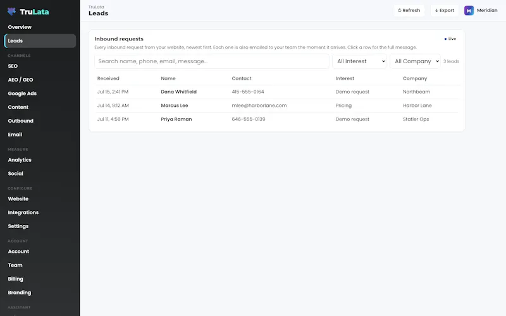Screen dimensions: 506x316
Task: Click the 3 leads count label
Action: tap(451, 61)
